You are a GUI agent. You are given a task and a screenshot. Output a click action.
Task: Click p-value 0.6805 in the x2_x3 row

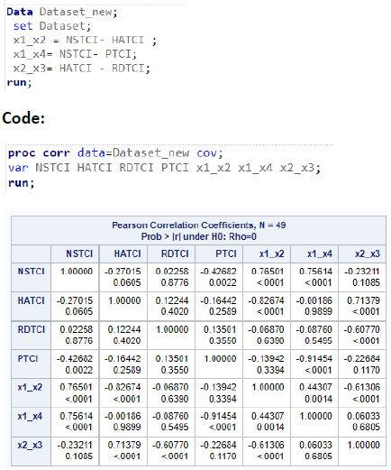(x=318, y=456)
